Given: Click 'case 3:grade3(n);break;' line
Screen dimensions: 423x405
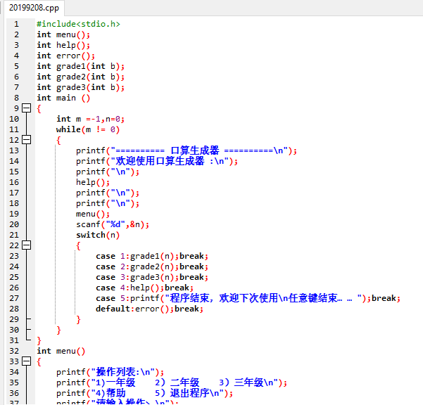Looking at the screenshot, I should pyautogui.click(x=152, y=277).
